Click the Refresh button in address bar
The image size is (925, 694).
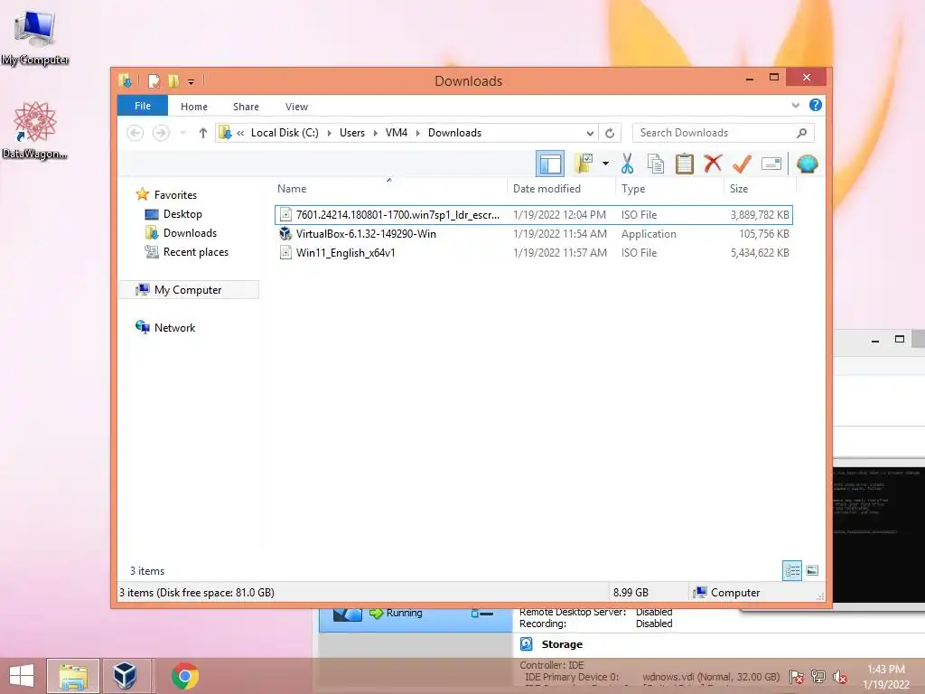[x=610, y=133]
